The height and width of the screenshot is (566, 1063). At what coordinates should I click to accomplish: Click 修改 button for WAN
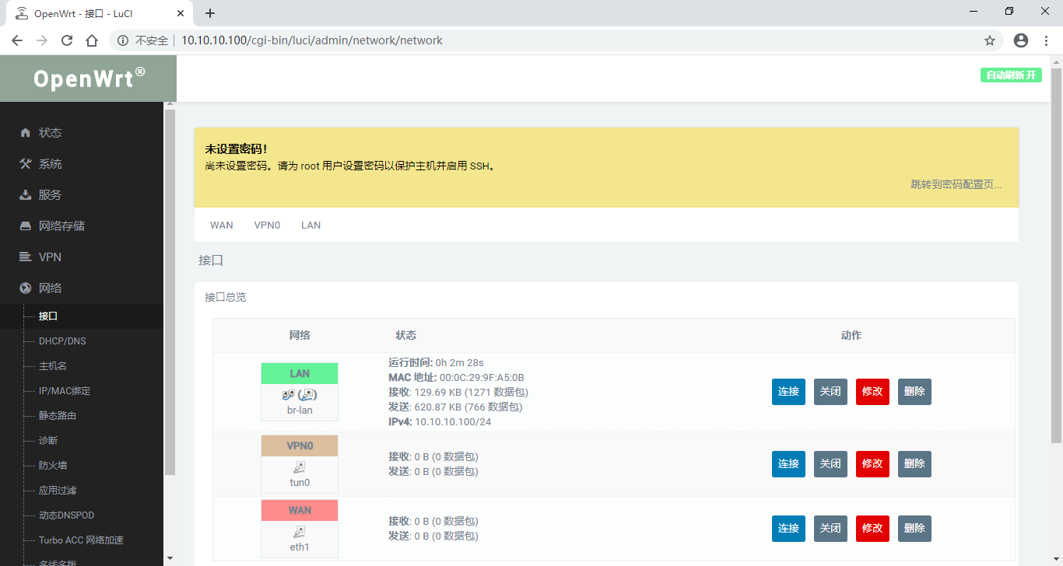[872, 529]
